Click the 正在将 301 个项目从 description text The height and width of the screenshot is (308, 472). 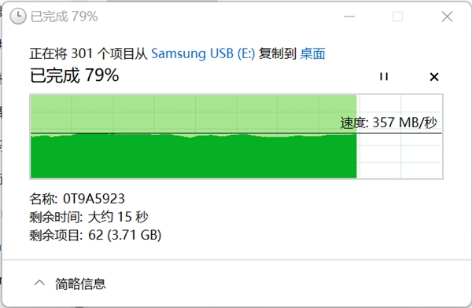coord(88,53)
